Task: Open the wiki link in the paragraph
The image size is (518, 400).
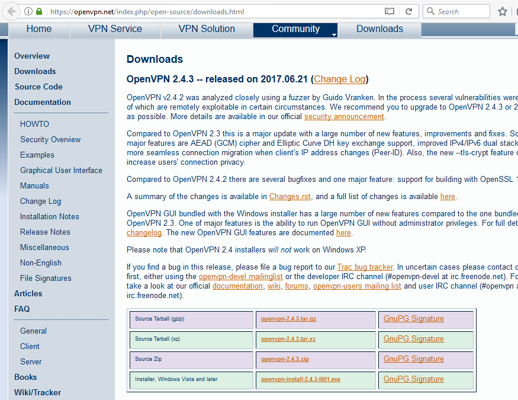Action: [x=274, y=286]
